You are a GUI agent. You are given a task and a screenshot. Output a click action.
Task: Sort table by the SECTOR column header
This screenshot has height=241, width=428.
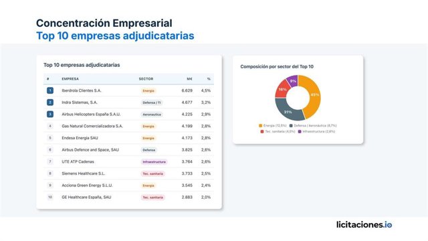tap(146, 79)
